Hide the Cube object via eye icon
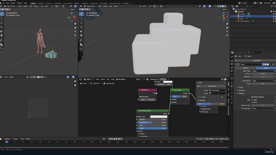The height and width of the screenshot is (155, 276). click(x=274, y=16)
